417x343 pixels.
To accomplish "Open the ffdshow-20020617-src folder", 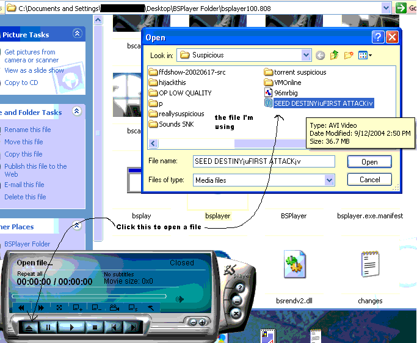I will pyautogui.click(x=187, y=72).
